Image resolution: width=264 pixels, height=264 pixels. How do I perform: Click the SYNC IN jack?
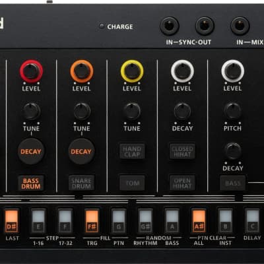(x=170, y=26)
